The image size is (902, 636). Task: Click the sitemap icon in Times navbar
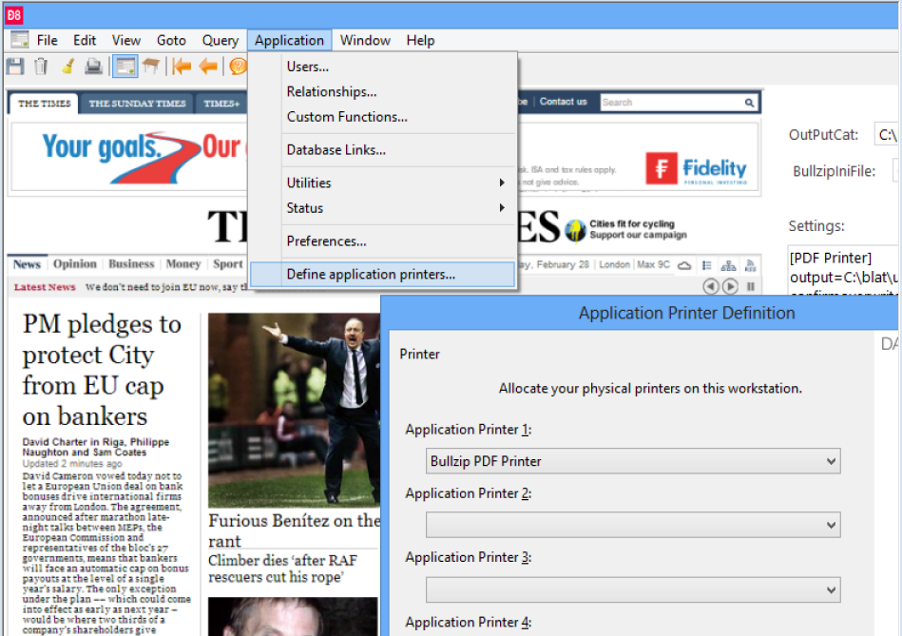pos(728,265)
